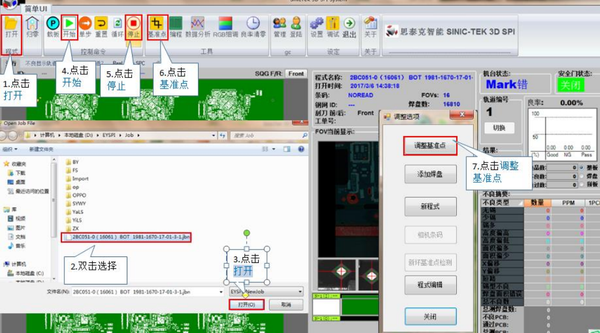Open the 组织 (Organize) dropdown menu
This screenshot has height=333, width=600.
(10, 150)
